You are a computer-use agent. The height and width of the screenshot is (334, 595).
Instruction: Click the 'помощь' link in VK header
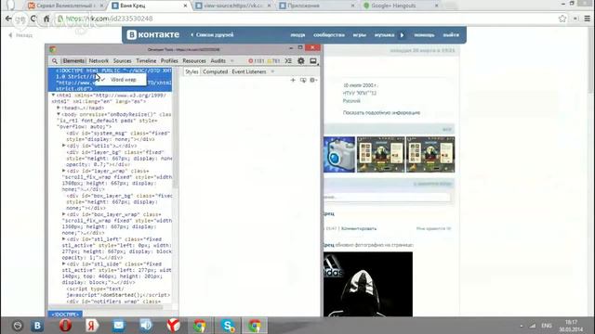coord(424,35)
